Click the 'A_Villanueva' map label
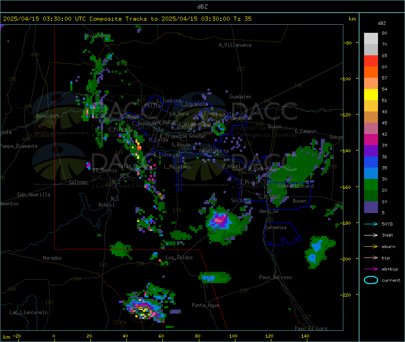405x342 pixels. (235, 45)
